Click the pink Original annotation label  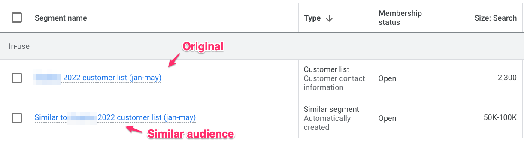(203, 47)
